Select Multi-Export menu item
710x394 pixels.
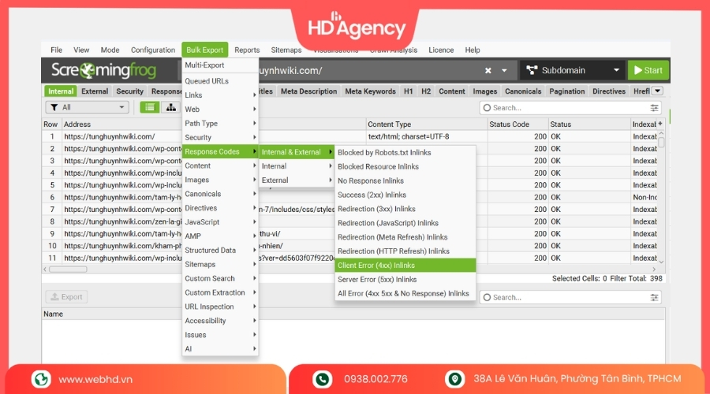click(x=220, y=65)
